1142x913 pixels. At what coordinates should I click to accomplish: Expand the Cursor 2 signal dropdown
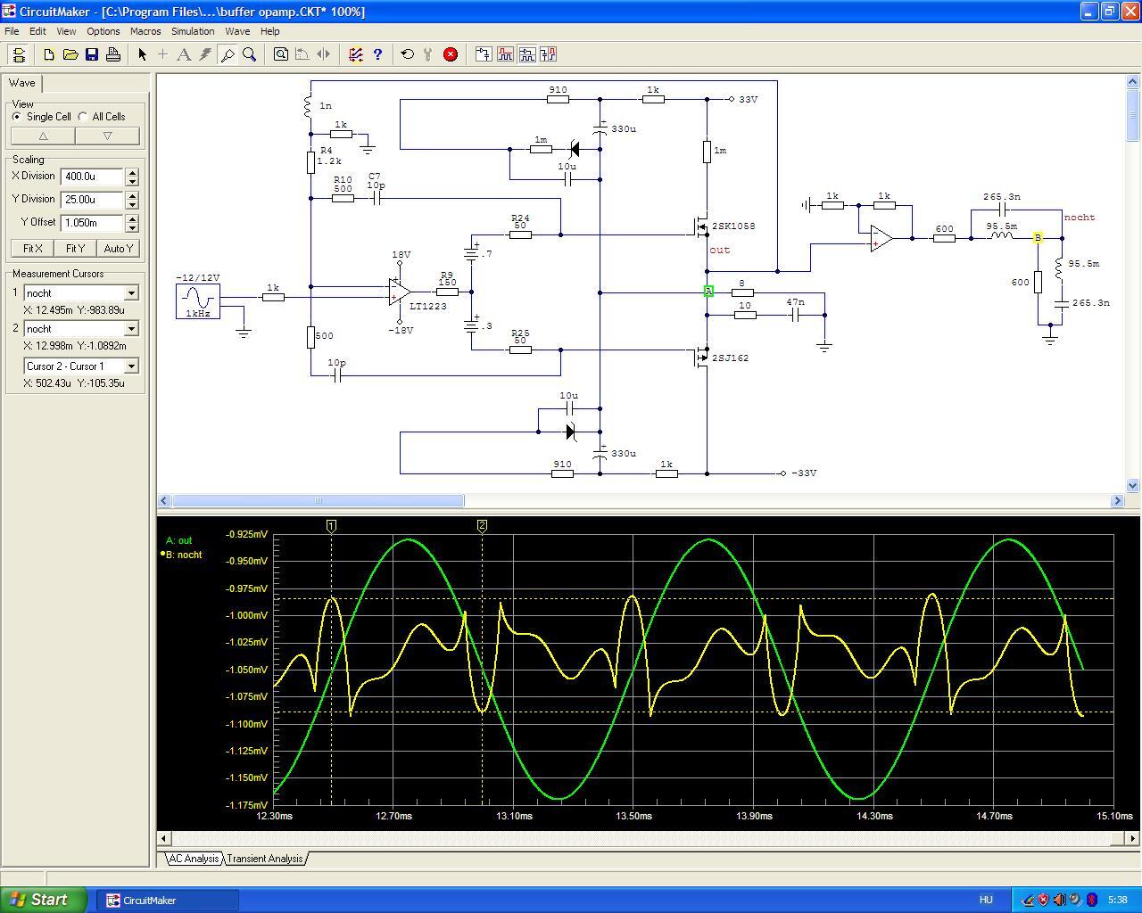click(131, 329)
